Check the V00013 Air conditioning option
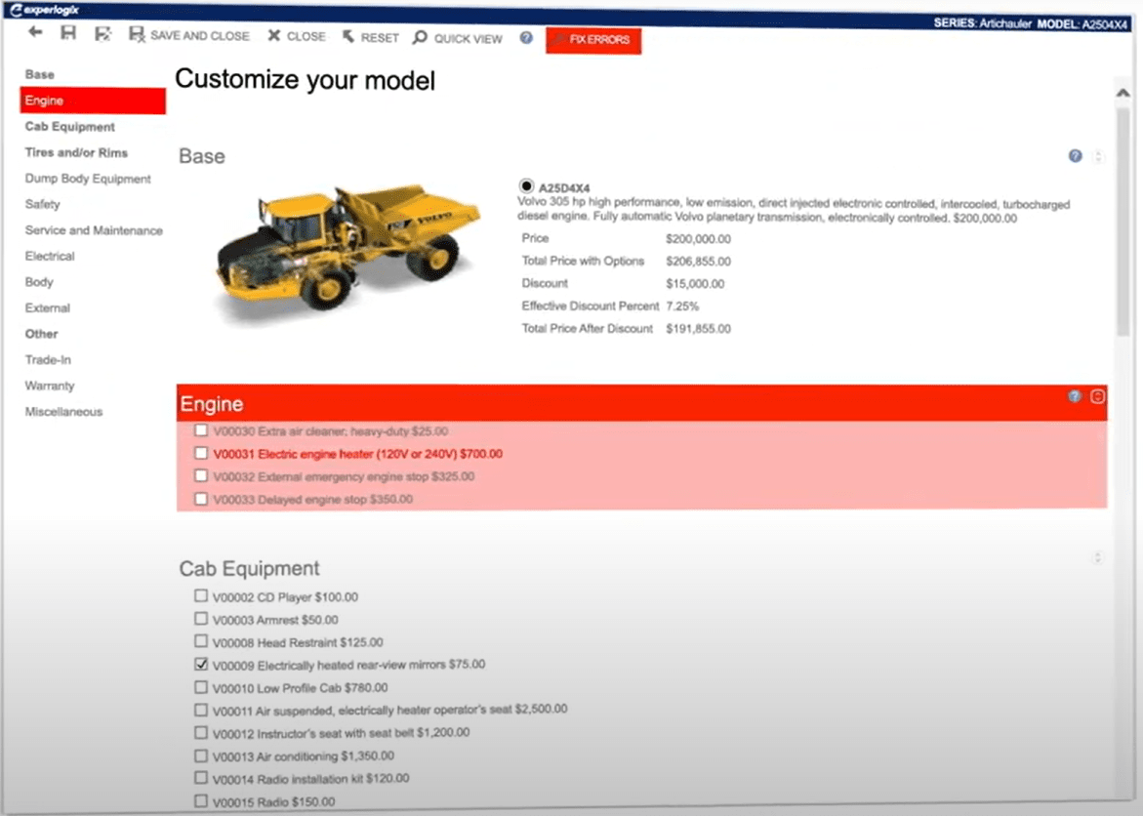Viewport: 1143px width, 816px height. click(x=200, y=755)
